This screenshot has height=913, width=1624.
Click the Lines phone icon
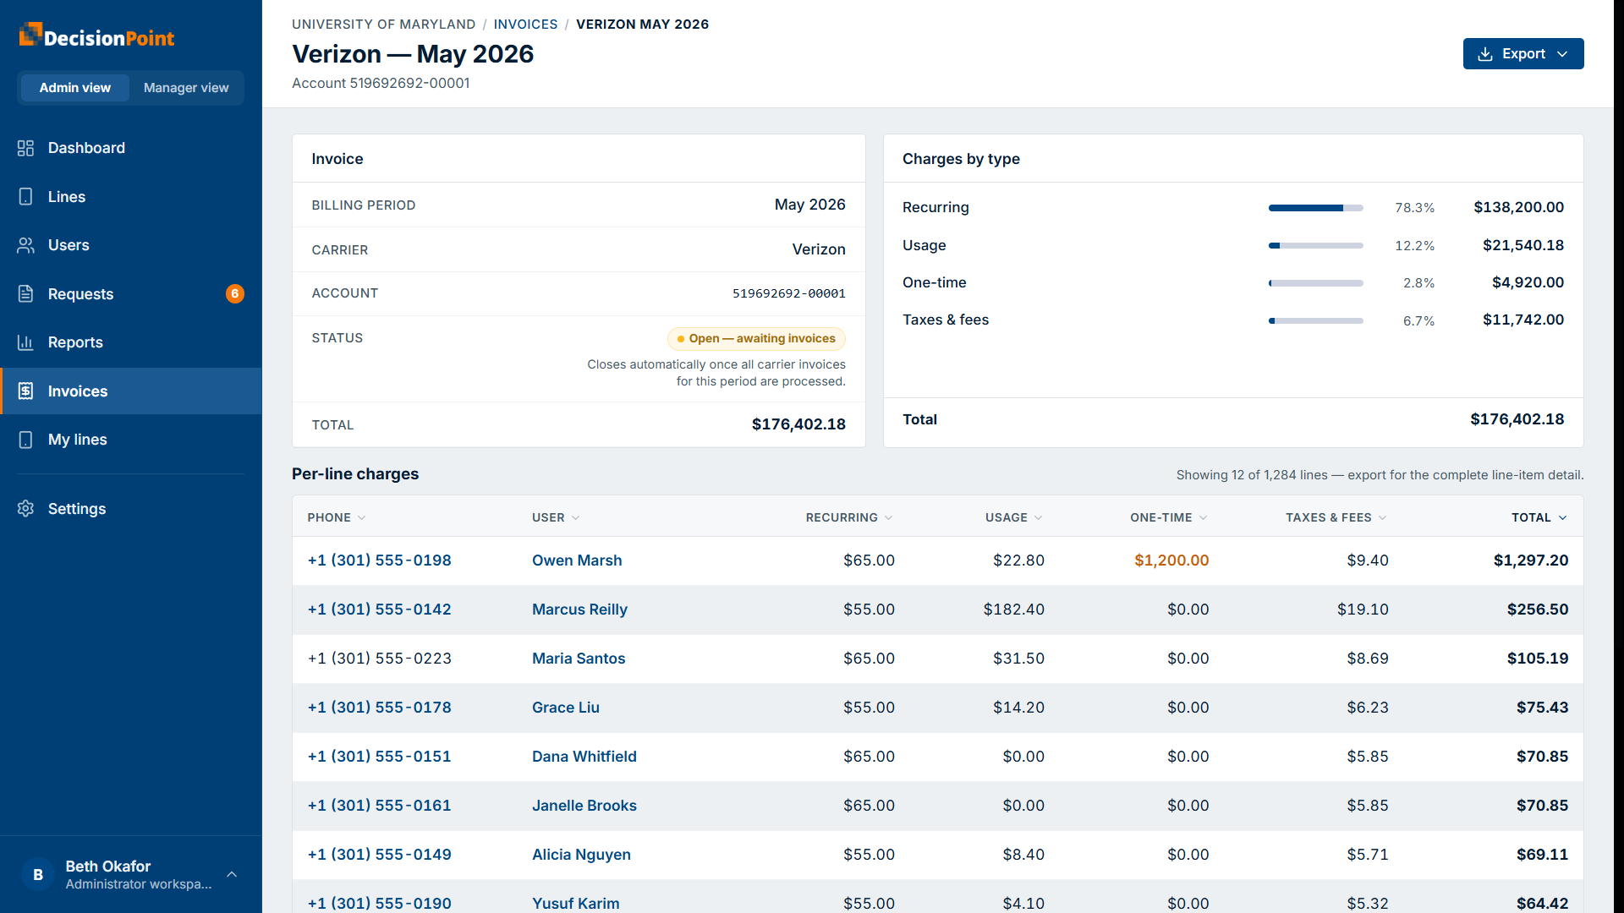click(x=25, y=197)
